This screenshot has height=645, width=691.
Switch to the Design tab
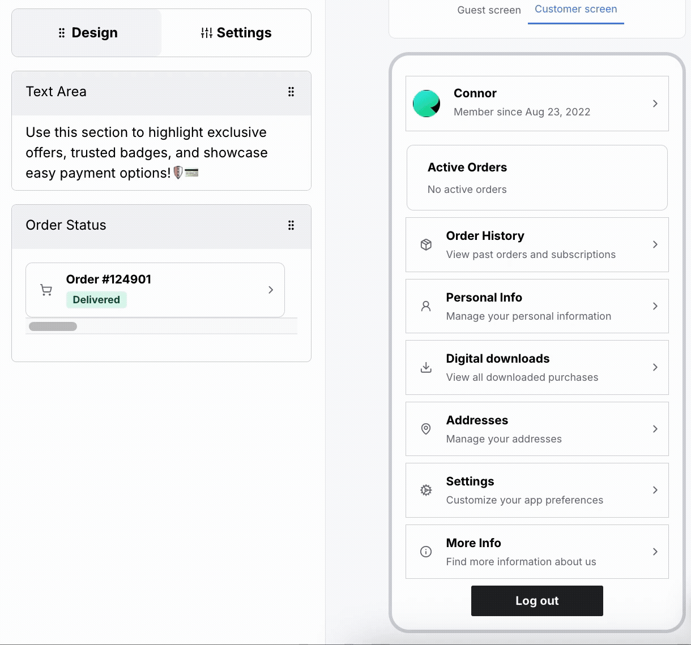pyautogui.click(x=87, y=33)
